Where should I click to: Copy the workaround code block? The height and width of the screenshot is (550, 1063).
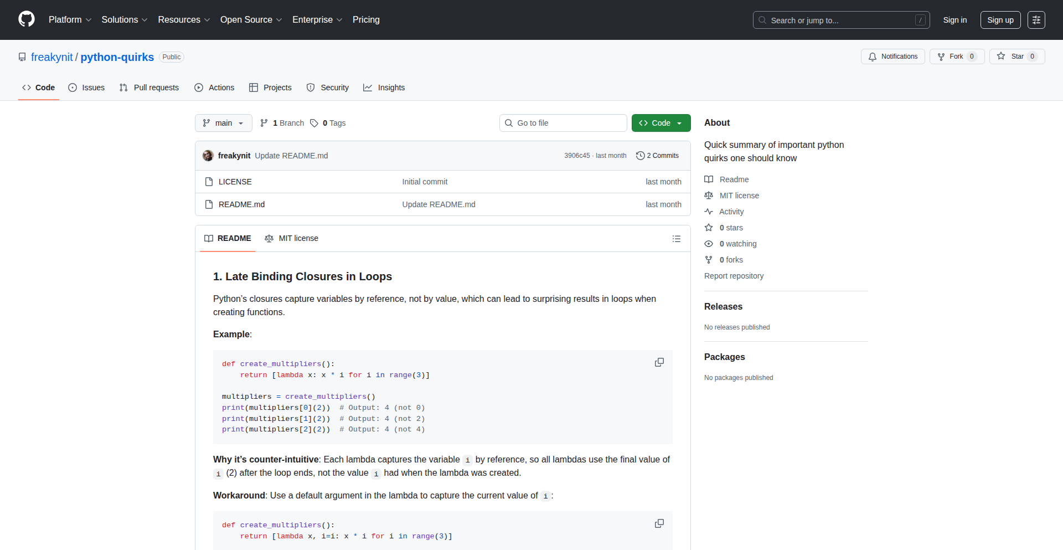[x=659, y=523]
